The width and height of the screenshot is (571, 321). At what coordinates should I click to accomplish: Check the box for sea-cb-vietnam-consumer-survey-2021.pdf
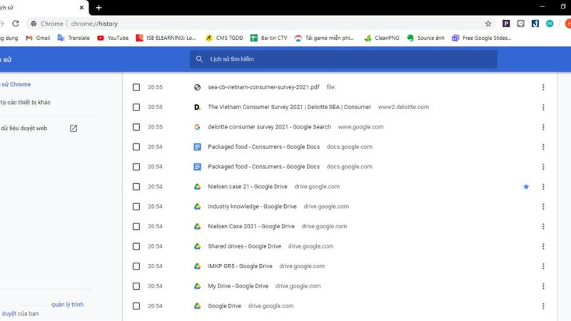[x=136, y=87]
